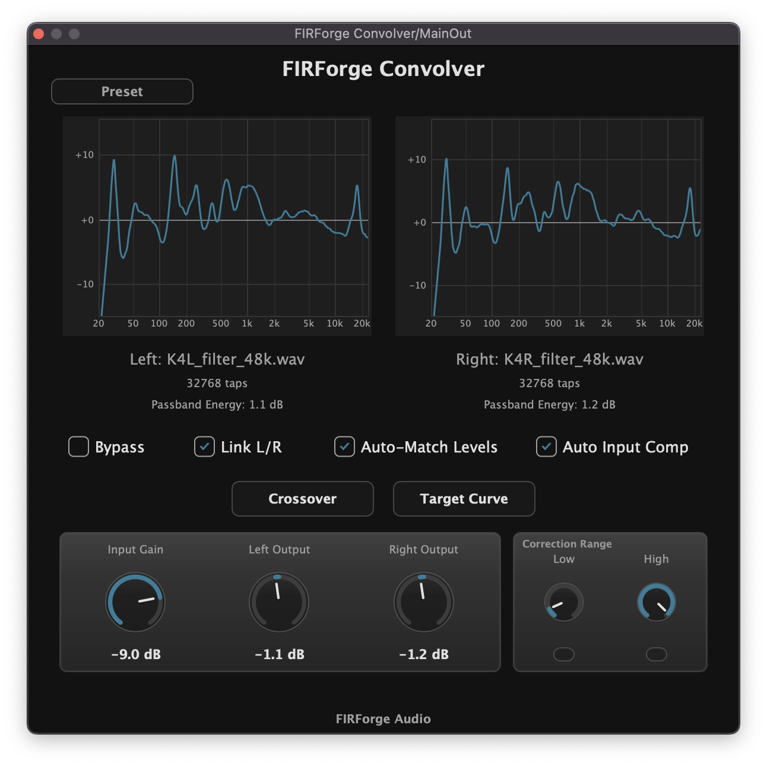Click the right channel frequency response graph
Viewport: 767px width, 766px height.
tap(550, 226)
